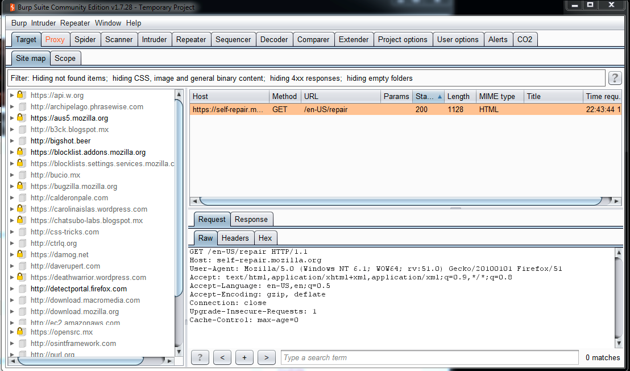Go to next search match arrow
The width and height of the screenshot is (630, 371).
266,357
